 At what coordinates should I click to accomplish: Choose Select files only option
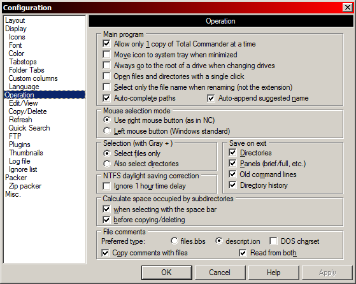[x=107, y=153]
